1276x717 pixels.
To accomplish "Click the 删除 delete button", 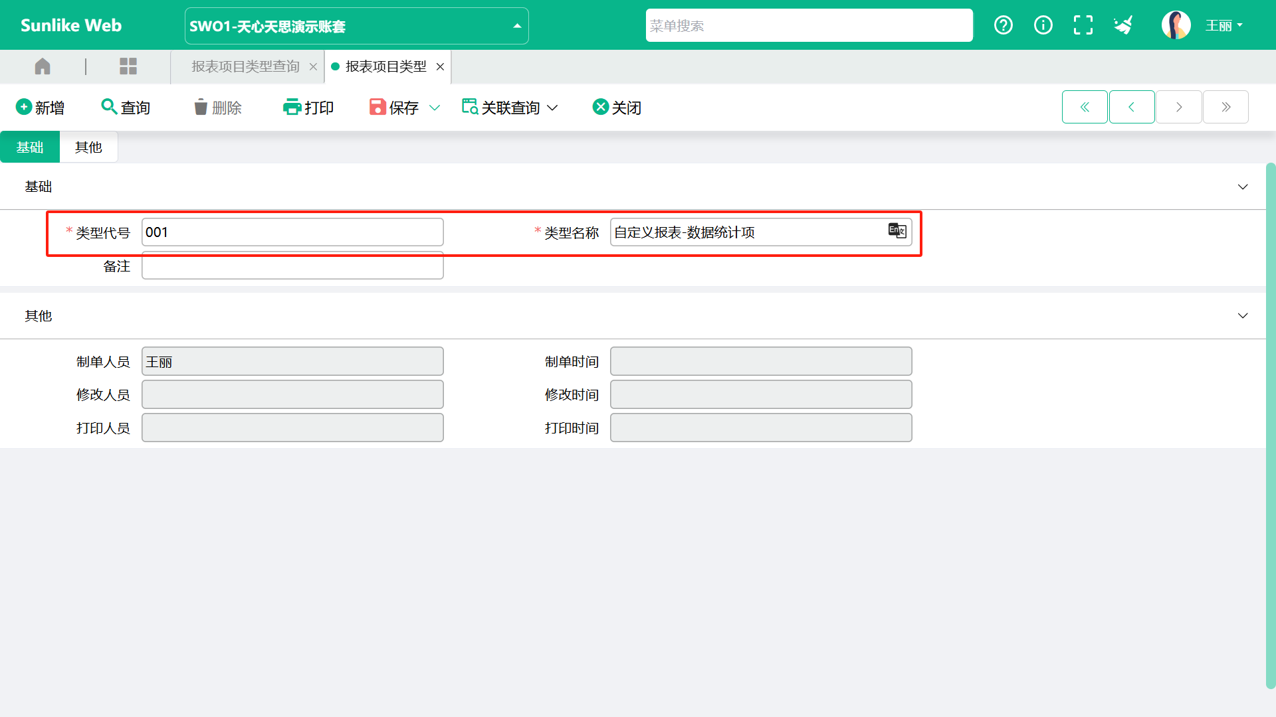I will coord(217,108).
